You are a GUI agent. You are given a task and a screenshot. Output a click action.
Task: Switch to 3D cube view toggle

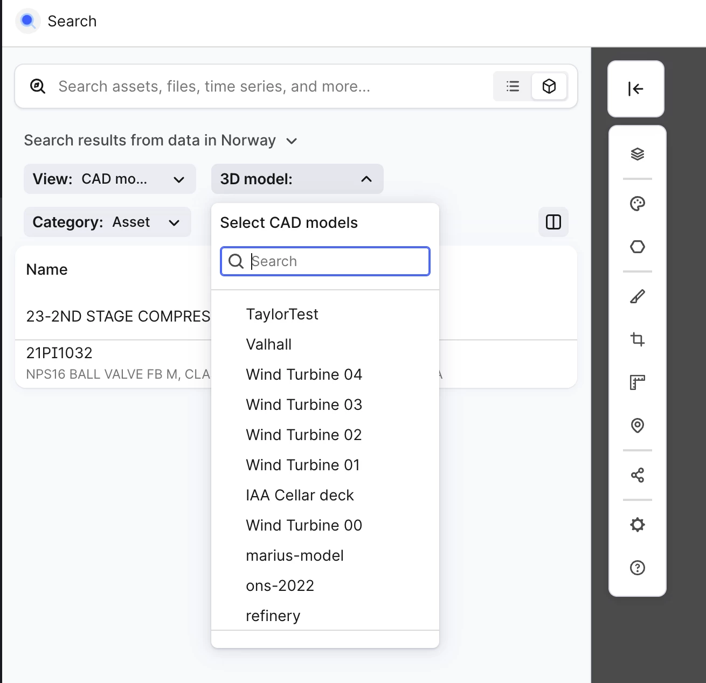[549, 86]
